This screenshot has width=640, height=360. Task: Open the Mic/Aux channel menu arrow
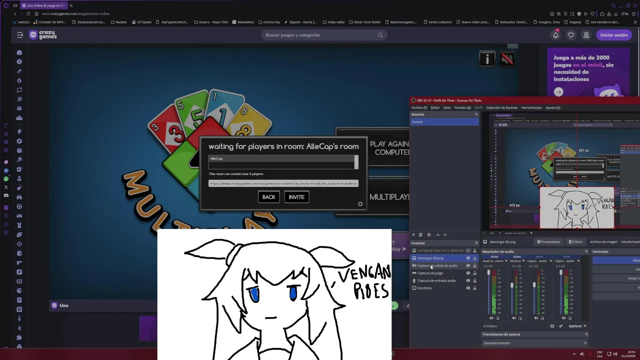pos(523,261)
